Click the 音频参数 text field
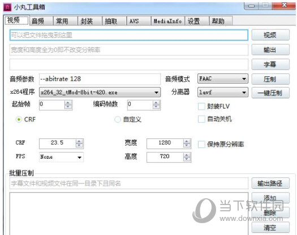297x235 pixels. pos(100,79)
